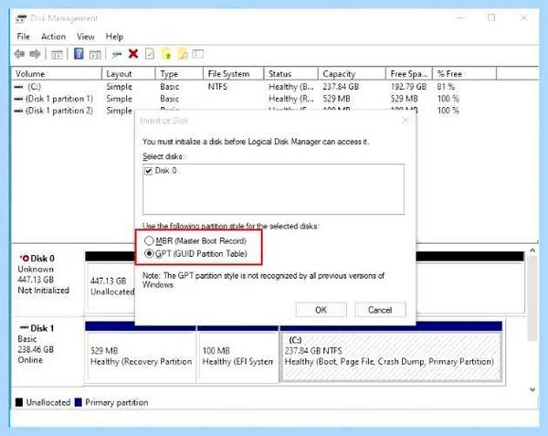
Task: Click the blue Primary partition legend swatch
Action: coord(79,402)
